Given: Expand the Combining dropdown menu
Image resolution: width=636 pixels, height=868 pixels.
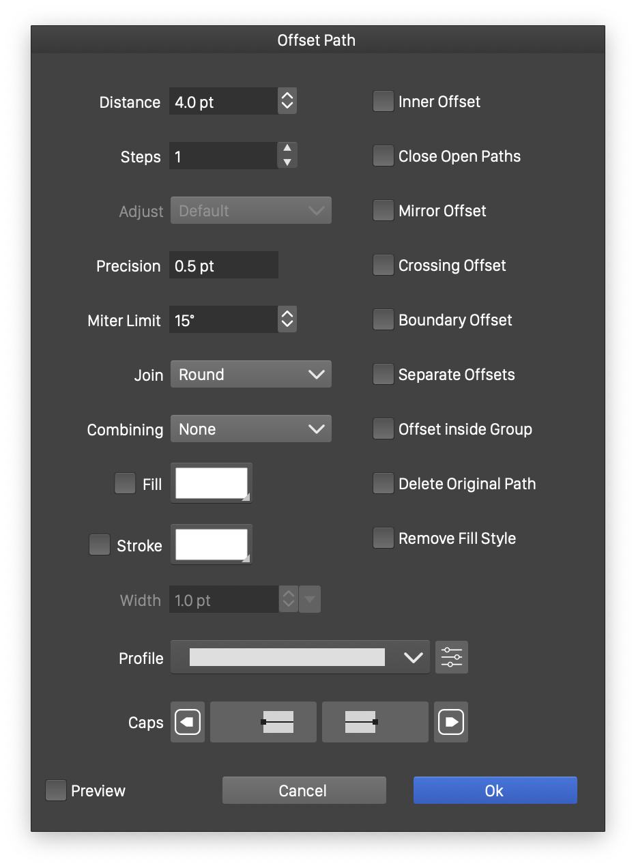Looking at the screenshot, I should [x=250, y=429].
